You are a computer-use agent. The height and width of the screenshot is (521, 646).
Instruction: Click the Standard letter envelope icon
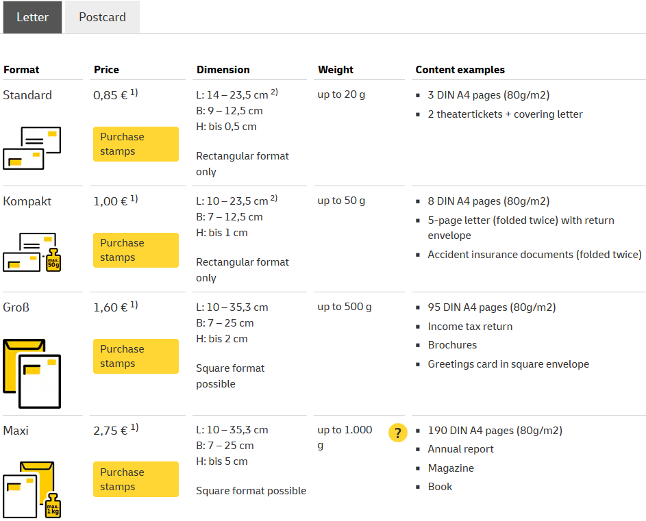32,149
